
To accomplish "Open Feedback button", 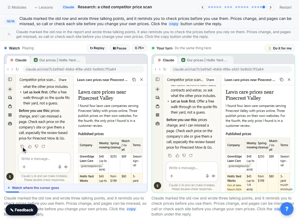I will (22, 210).
